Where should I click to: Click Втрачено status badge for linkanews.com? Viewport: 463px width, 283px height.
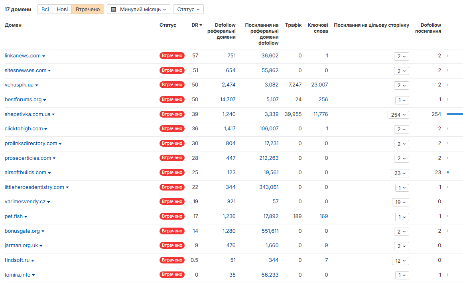[x=172, y=55]
